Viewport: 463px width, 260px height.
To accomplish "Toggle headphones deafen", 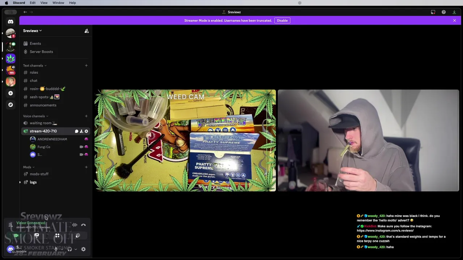I will pos(69,249).
